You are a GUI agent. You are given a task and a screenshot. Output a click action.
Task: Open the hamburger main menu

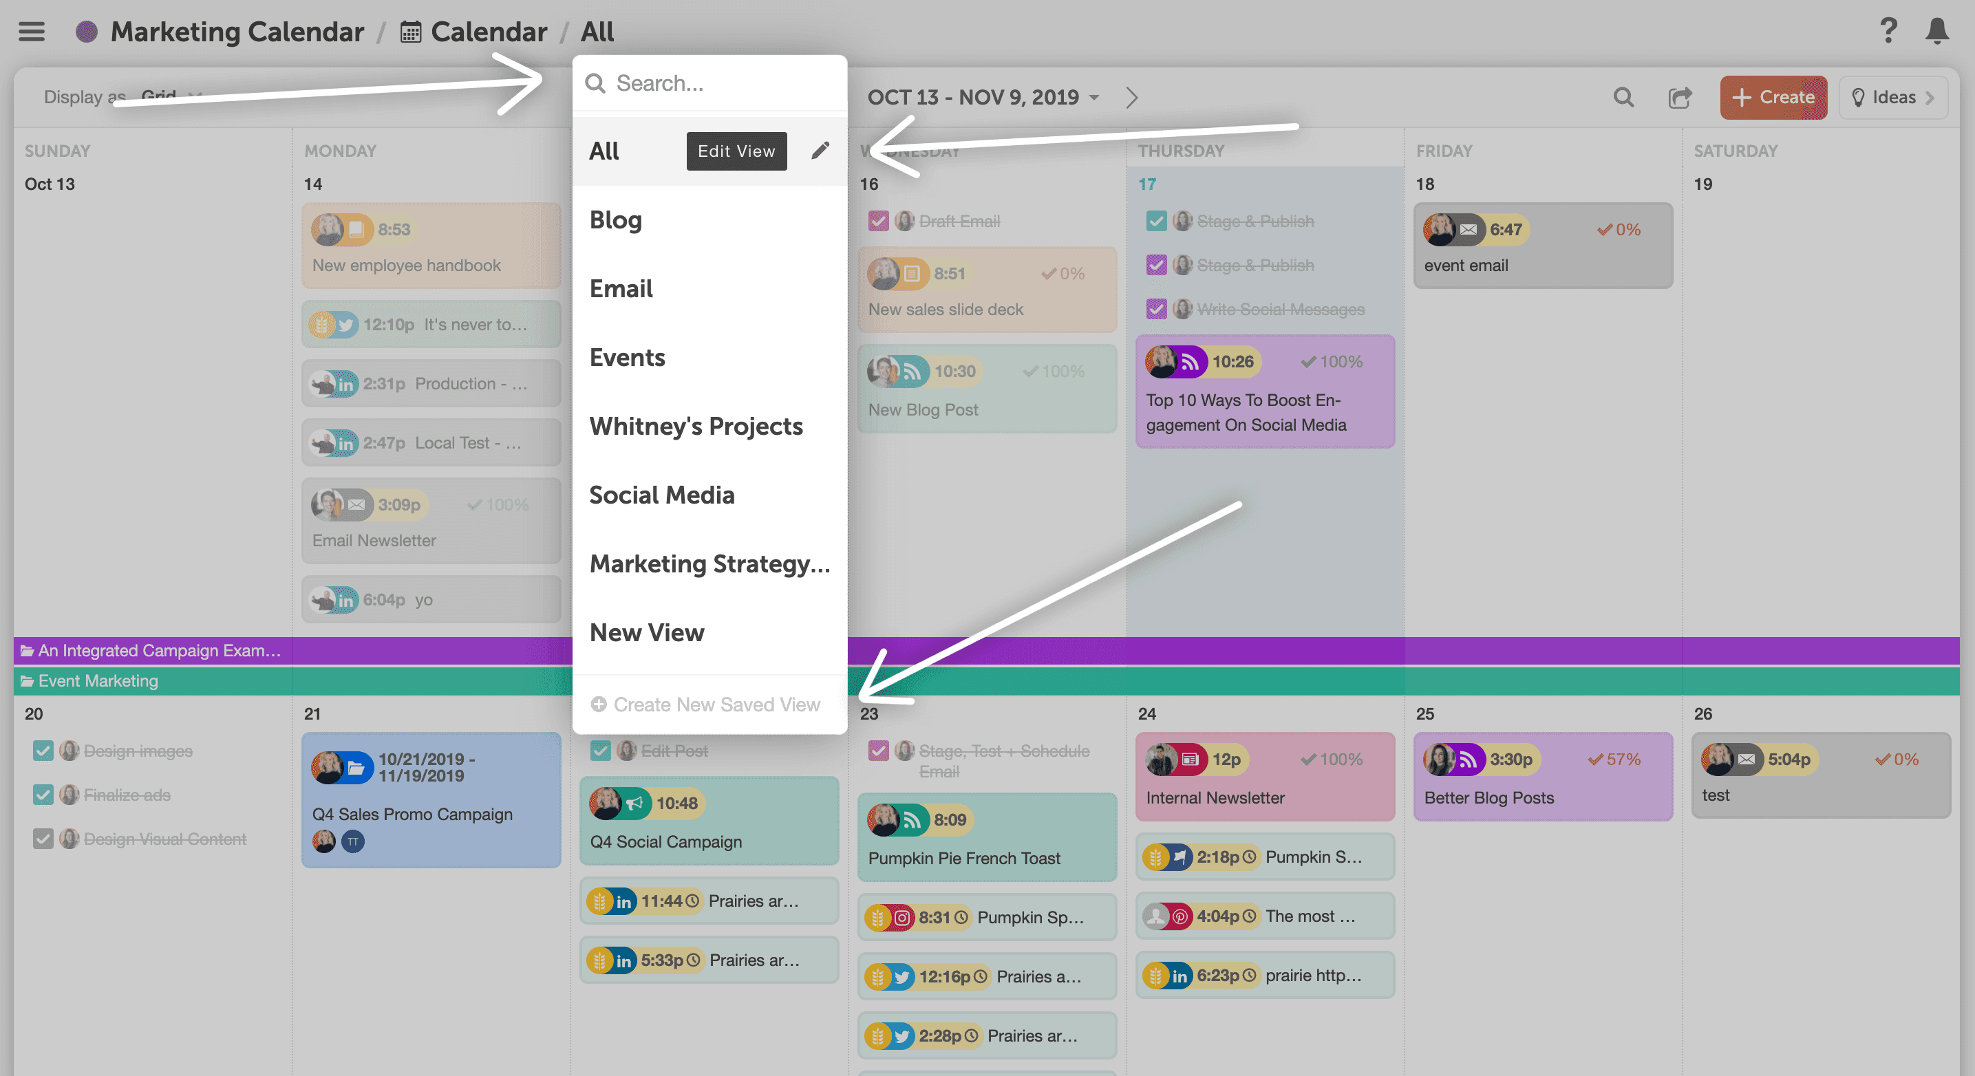click(x=32, y=32)
